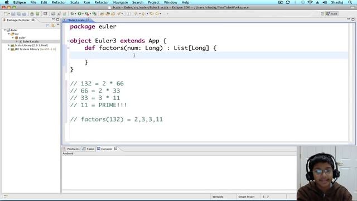Open the Package Explorer view menu
Screen dimensions: 357x201
pyautogui.click(x=58, y=25)
